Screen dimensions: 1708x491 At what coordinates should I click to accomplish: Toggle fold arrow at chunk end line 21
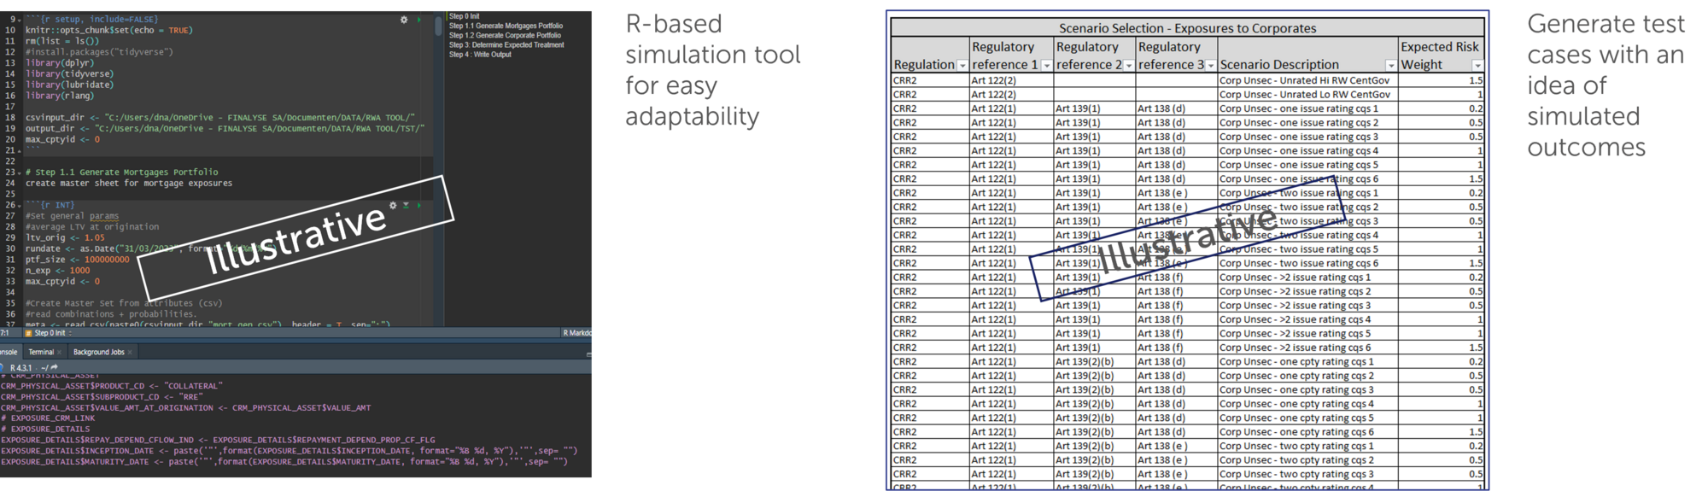[20, 150]
